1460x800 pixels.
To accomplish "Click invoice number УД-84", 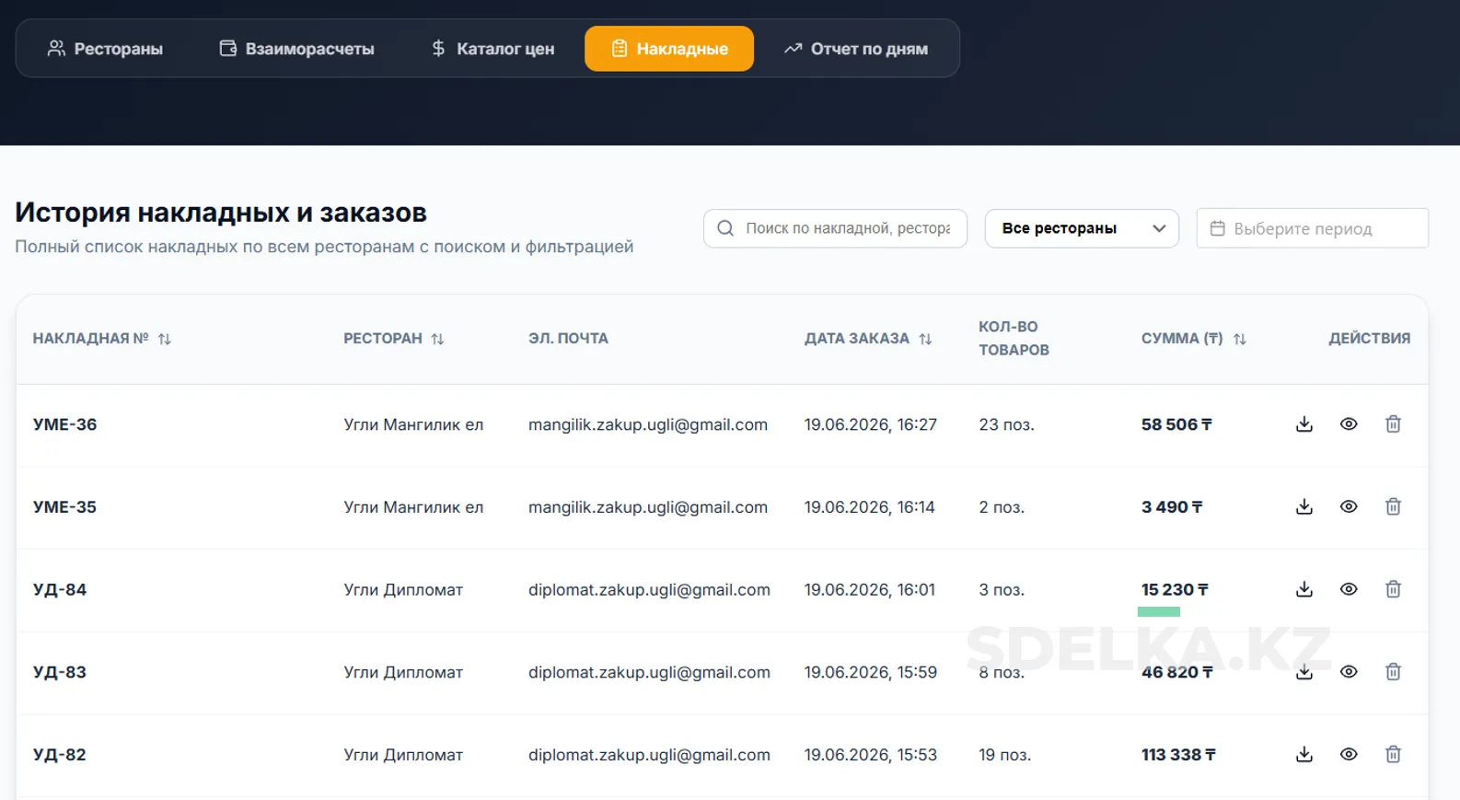I will coord(60,589).
